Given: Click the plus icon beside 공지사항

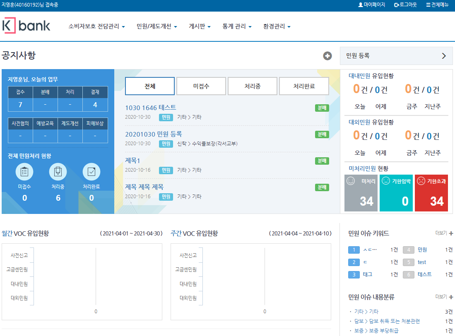Looking at the screenshot, I should (x=327, y=56).
